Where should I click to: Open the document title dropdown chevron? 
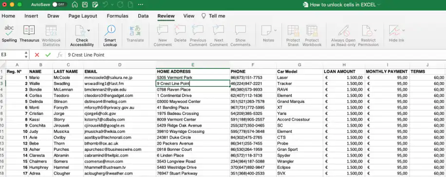pos(379,4)
